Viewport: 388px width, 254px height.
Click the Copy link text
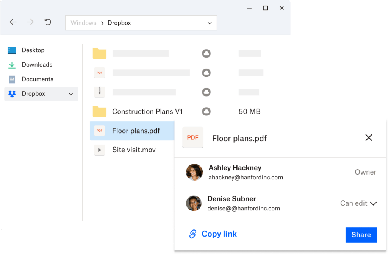coord(219,234)
